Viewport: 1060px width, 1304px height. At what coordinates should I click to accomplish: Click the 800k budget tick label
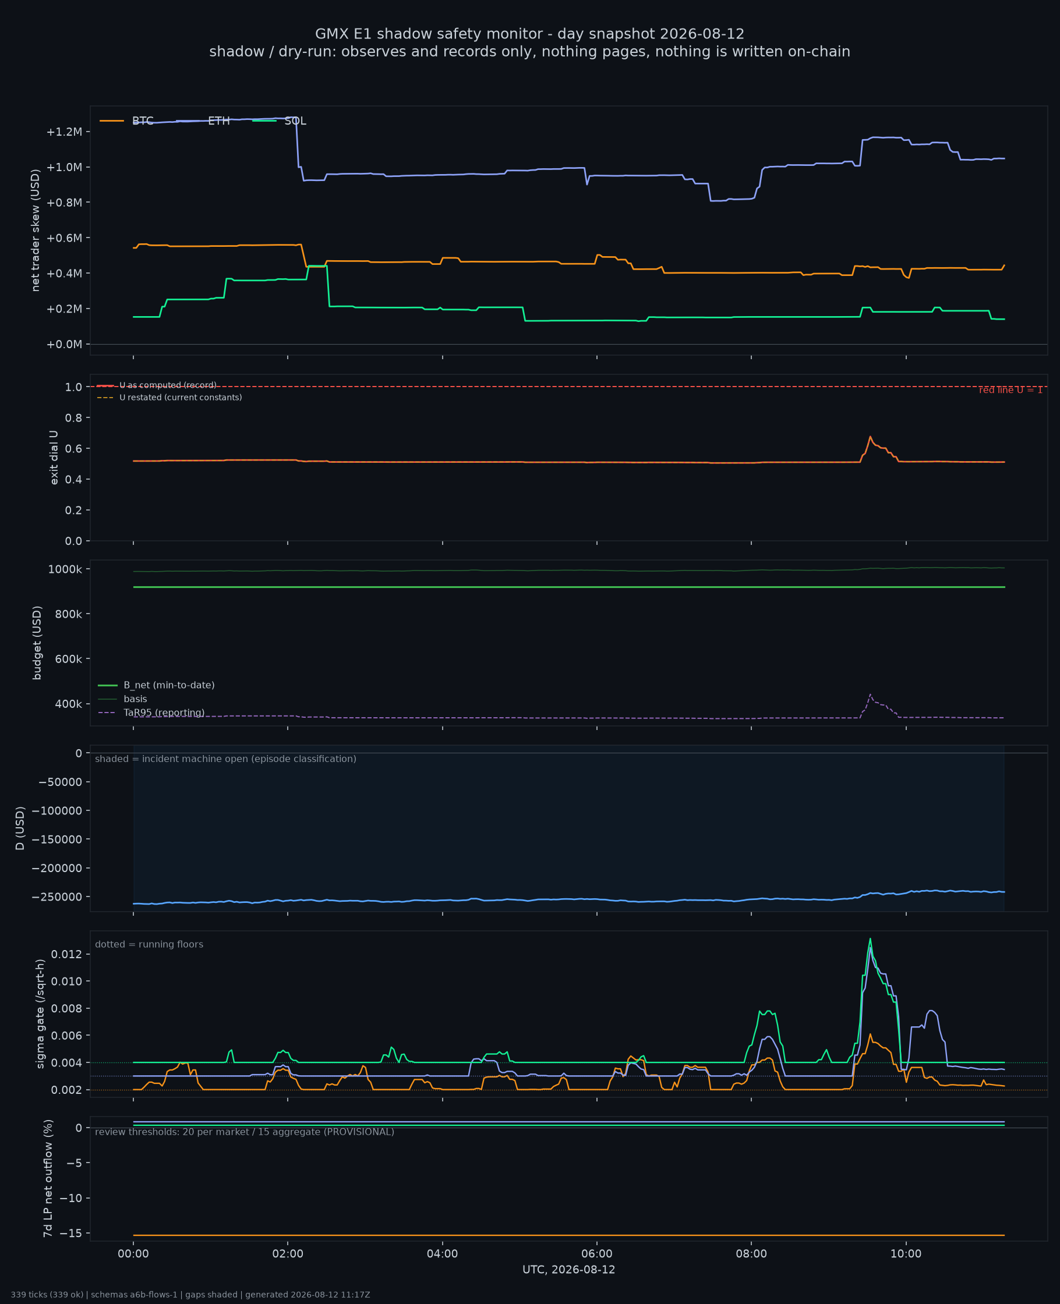tap(68, 614)
